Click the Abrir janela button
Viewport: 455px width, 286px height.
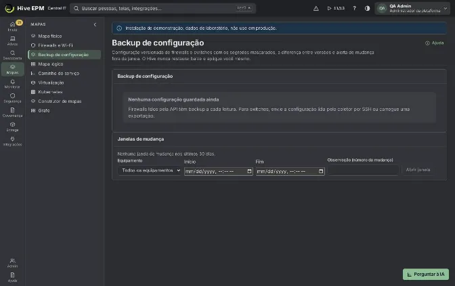pyautogui.click(x=418, y=170)
